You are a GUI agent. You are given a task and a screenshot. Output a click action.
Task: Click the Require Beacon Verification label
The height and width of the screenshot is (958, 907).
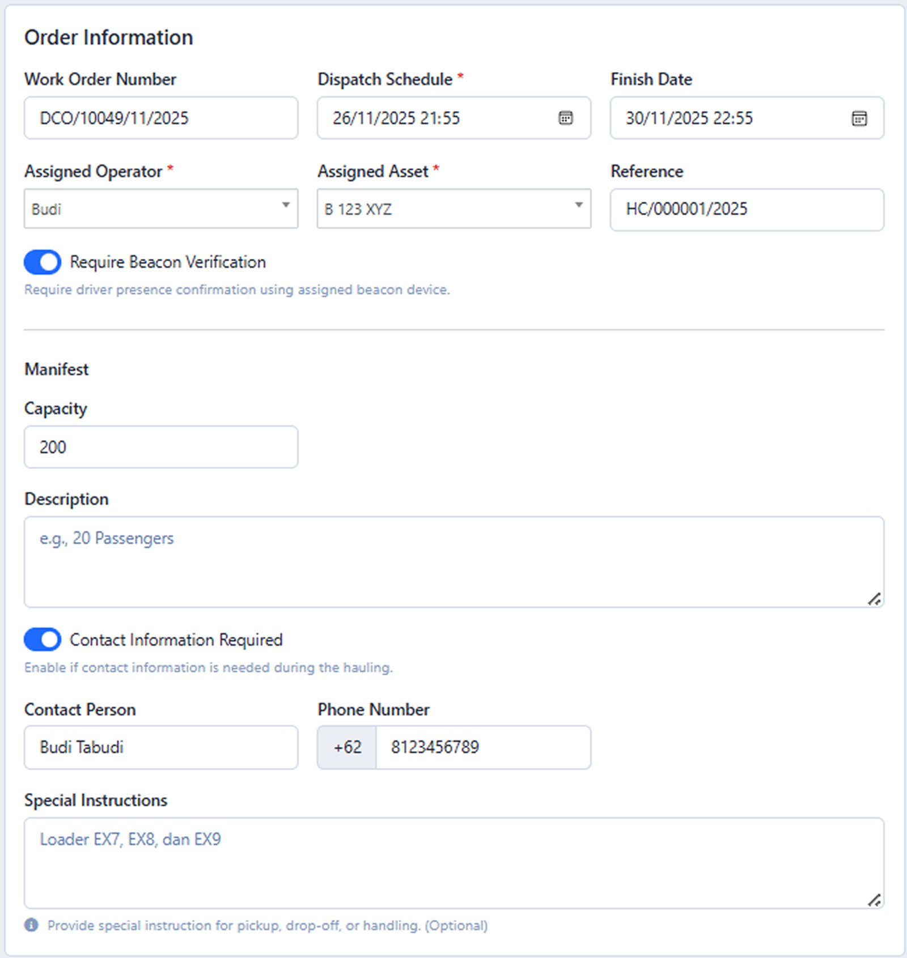(168, 262)
